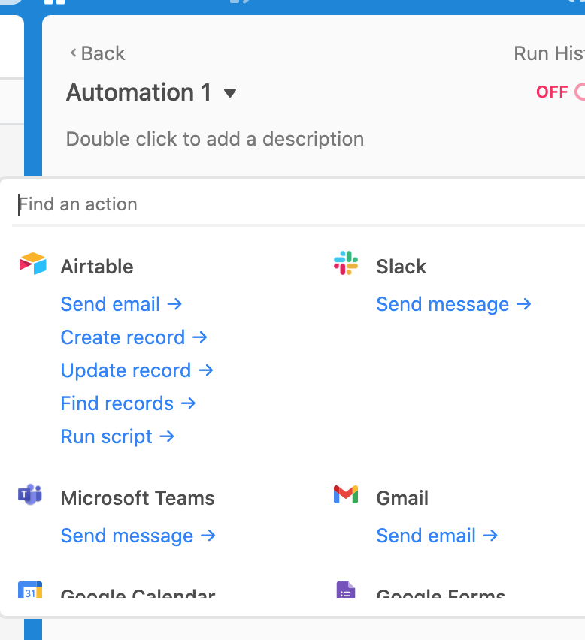Choose Slack Send message action
This screenshot has height=640, width=585.
click(454, 304)
